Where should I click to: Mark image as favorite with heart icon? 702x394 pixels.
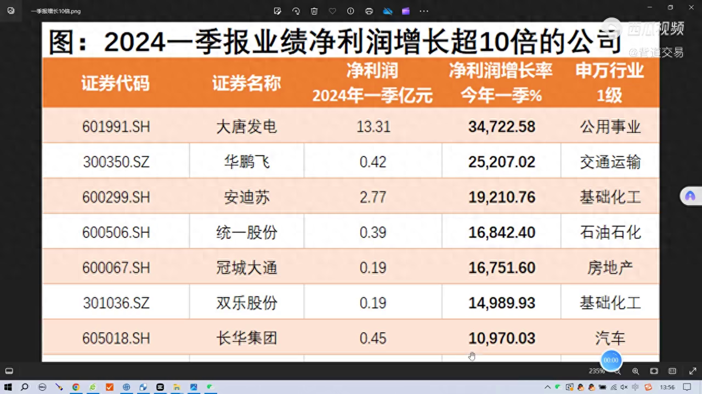332,11
